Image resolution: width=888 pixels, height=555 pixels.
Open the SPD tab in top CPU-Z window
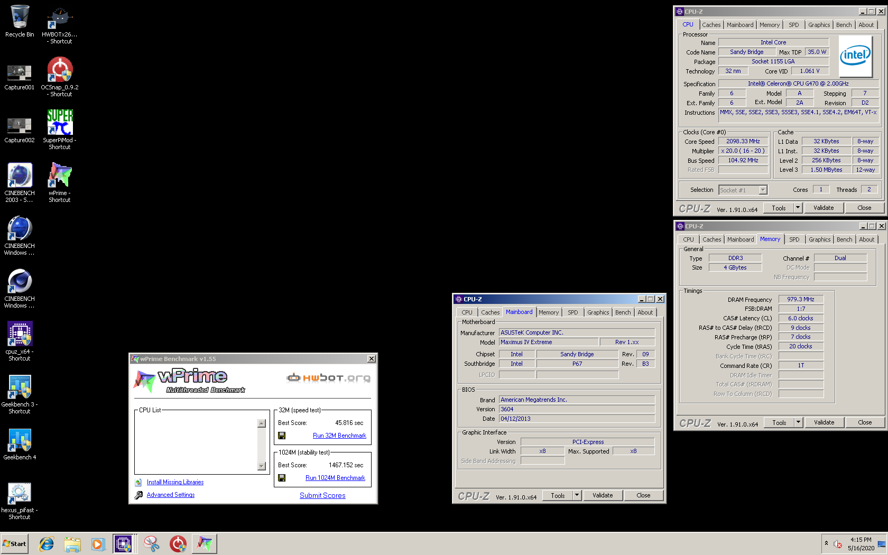[794, 25]
